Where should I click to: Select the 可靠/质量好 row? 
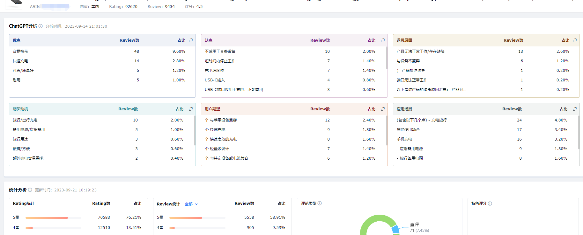coord(102,71)
